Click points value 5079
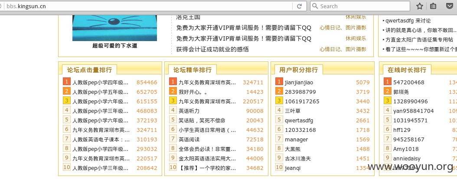This screenshot has width=457, height=179. [x=363, y=83]
